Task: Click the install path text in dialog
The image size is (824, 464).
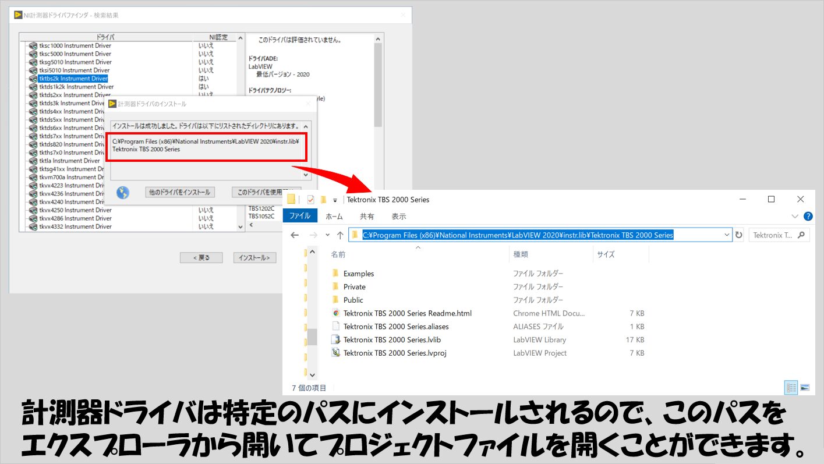Action: (x=206, y=145)
